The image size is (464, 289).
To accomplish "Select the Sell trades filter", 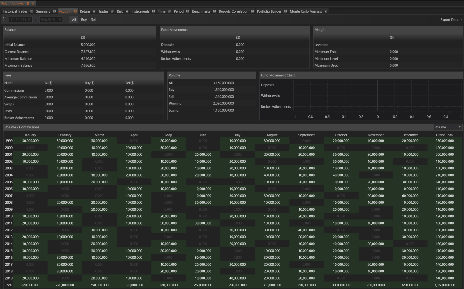I will 93,20.
